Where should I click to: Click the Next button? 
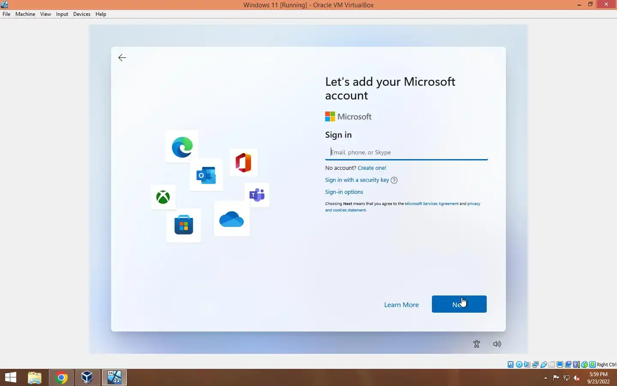pos(459,304)
